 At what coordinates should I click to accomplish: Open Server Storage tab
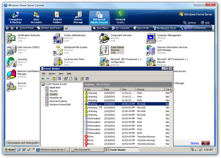coord(78,18)
